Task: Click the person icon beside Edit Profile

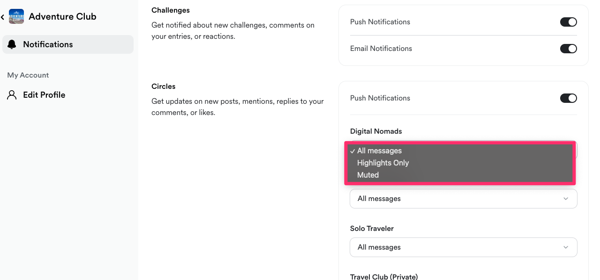Action: pos(12,95)
